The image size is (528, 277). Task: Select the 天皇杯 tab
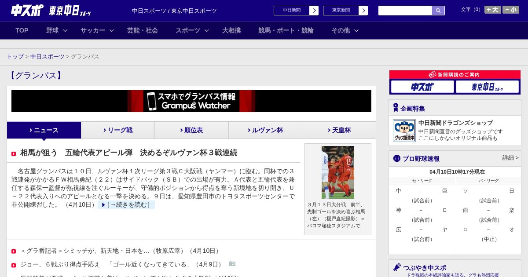coord(339,130)
